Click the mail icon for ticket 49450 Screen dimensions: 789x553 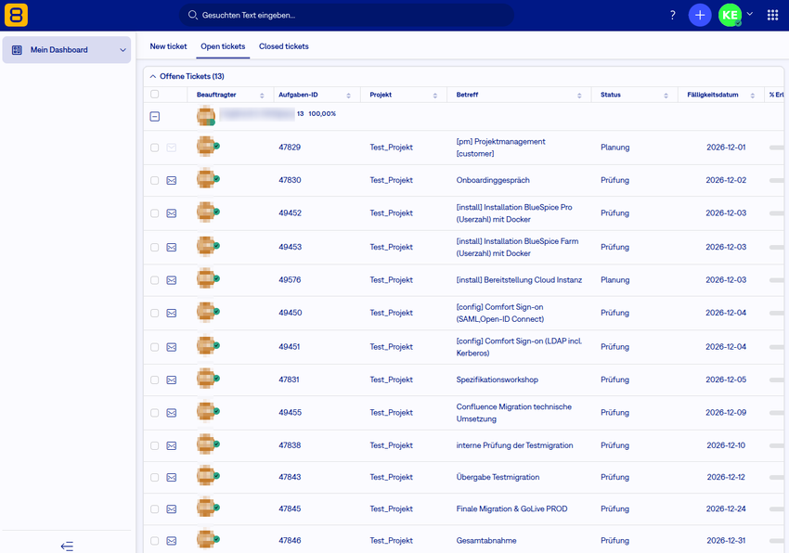point(172,313)
